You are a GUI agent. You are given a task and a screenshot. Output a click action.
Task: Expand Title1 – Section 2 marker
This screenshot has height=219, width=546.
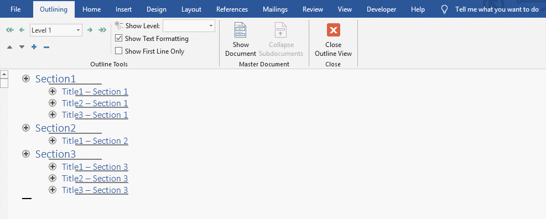52,140
